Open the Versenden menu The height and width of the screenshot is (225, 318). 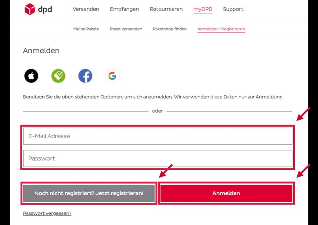[86, 9]
